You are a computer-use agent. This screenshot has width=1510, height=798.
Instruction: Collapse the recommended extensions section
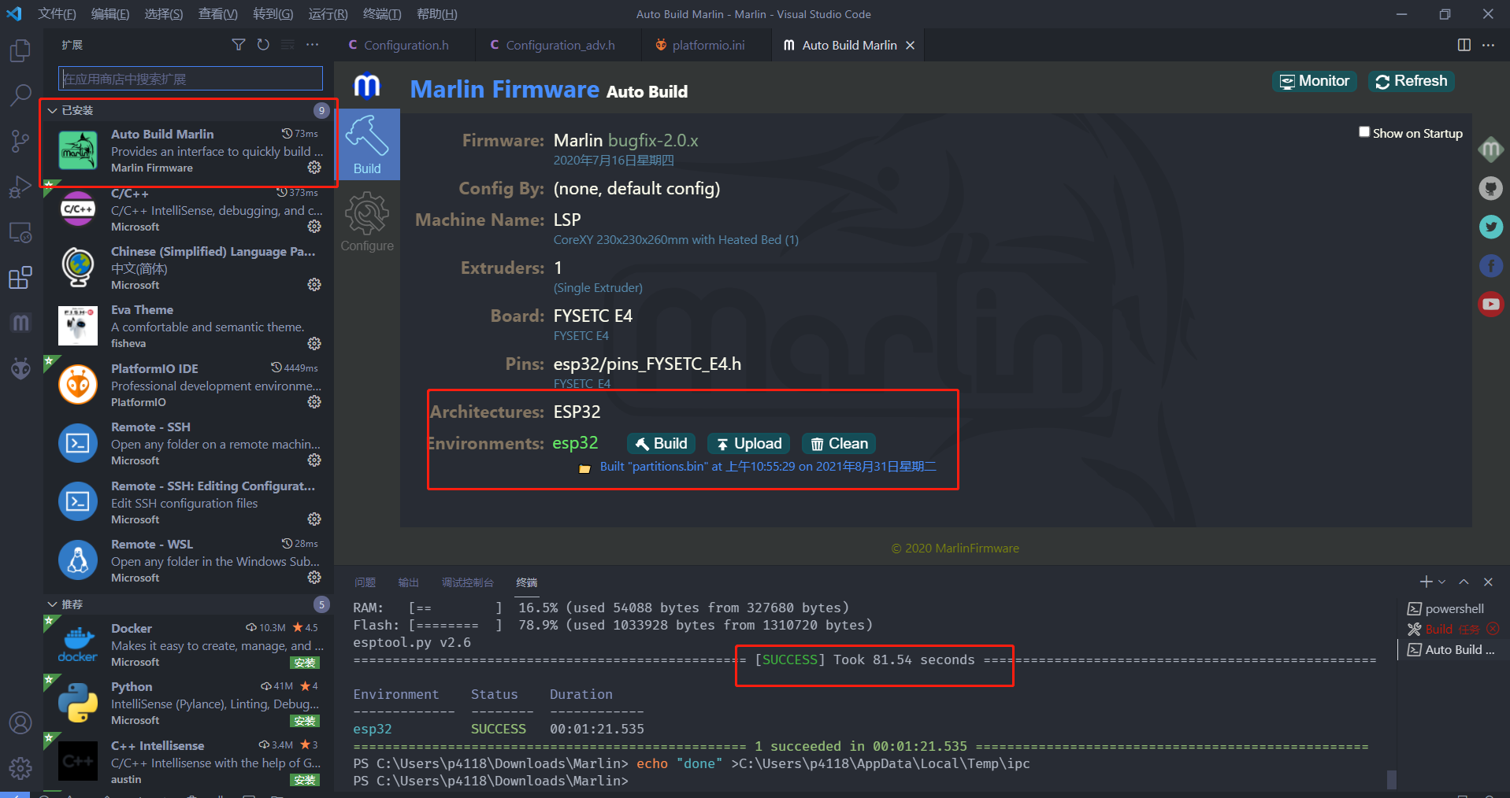tap(53, 604)
